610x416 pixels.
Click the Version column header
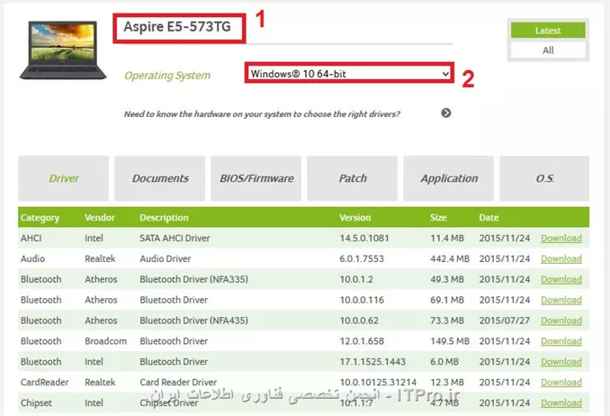pyautogui.click(x=354, y=217)
